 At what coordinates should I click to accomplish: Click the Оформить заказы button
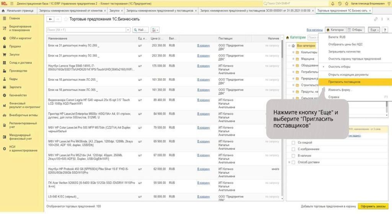(373, 206)
